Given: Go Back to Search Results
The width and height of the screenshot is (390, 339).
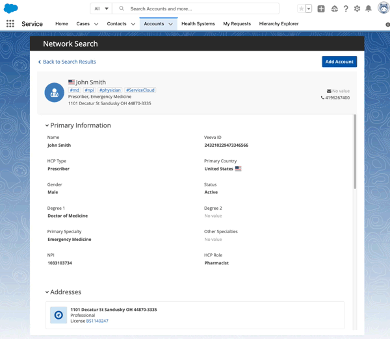Looking at the screenshot, I should 67,62.
